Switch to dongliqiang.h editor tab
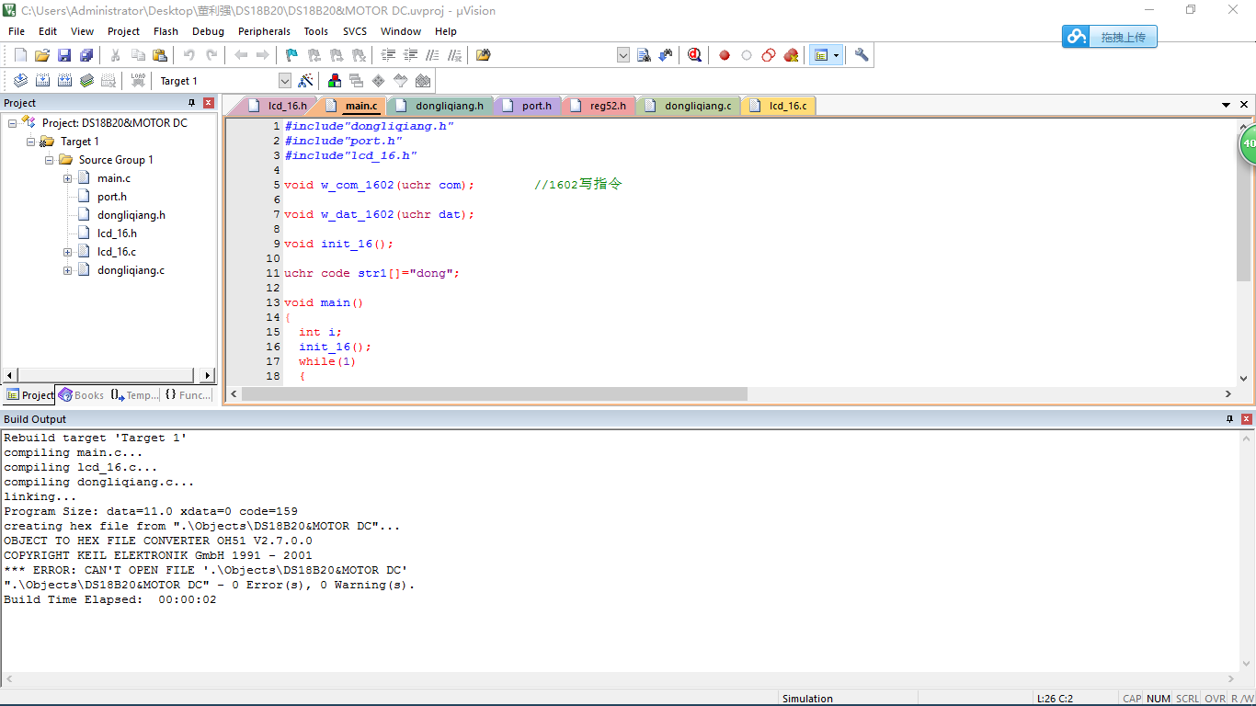The height and width of the screenshot is (706, 1256). pos(440,106)
